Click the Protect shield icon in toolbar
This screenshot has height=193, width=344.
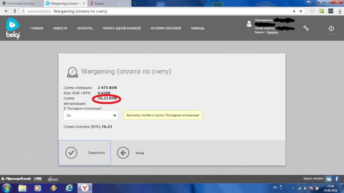pyautogui.click(x=312, y=11)
